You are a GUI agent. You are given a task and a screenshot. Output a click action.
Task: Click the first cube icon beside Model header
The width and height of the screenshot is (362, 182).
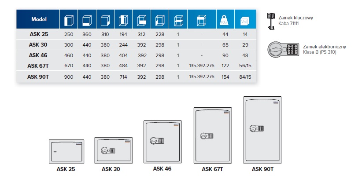click(x=69, y=20)
